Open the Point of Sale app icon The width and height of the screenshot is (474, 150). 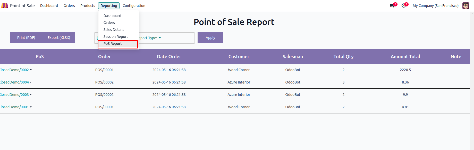click(x=5, y=6)
